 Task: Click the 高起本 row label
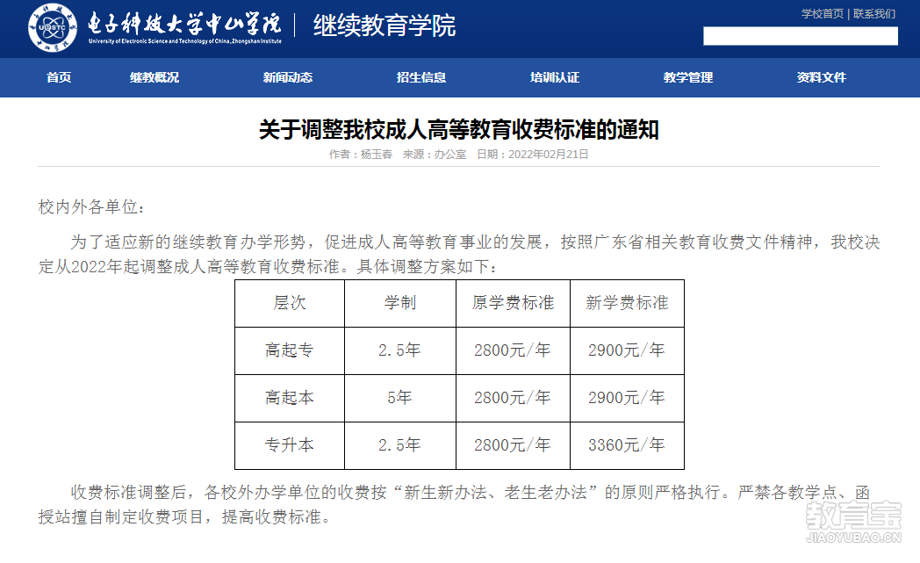[290, 398]
